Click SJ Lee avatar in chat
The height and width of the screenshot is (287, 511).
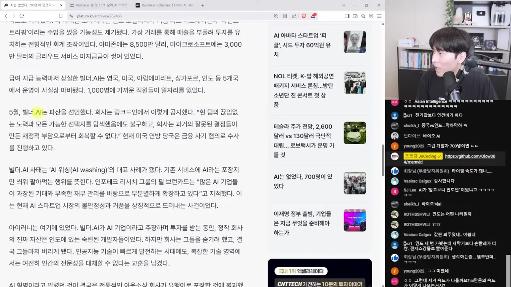point(395,192)
